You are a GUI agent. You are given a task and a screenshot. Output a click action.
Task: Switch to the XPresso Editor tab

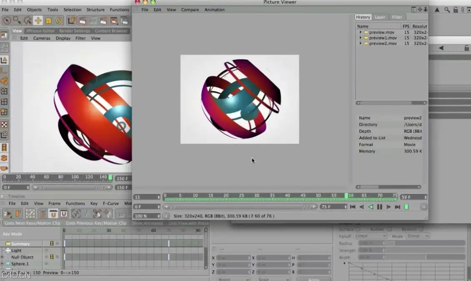40,31
